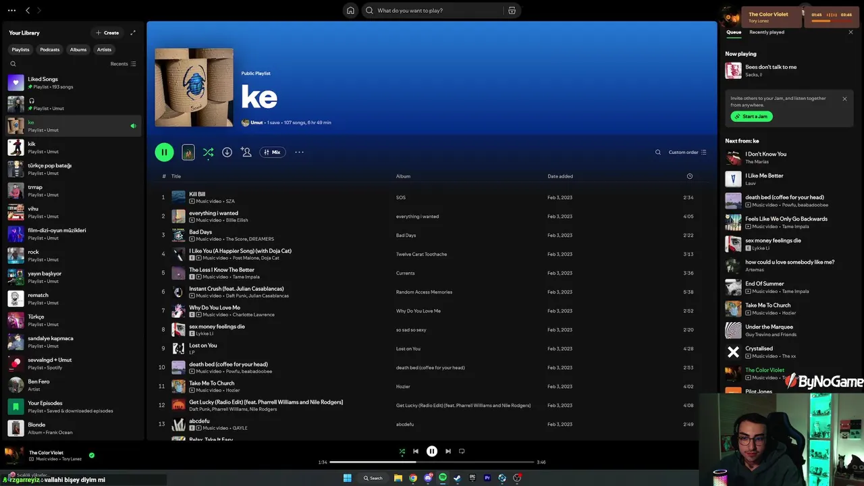
Task: Switch to Recently played tab
Action: [x=767, y=32]
